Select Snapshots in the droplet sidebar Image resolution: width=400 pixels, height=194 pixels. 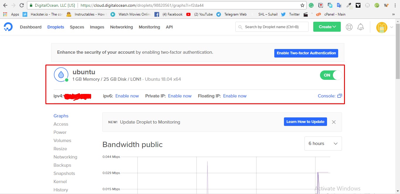(x=64, y=173)
